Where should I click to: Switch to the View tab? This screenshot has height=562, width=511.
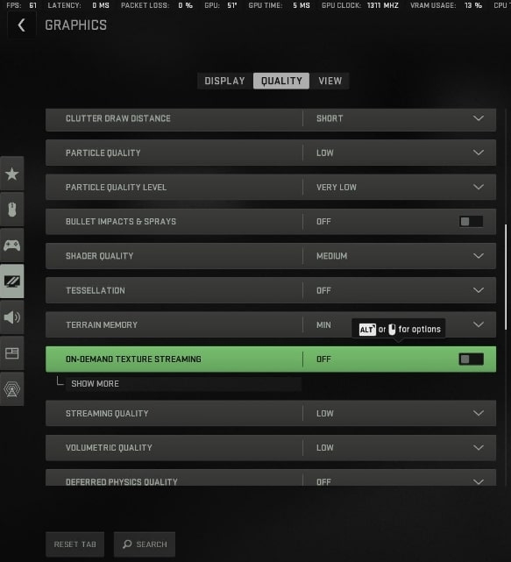pos(330,81)
